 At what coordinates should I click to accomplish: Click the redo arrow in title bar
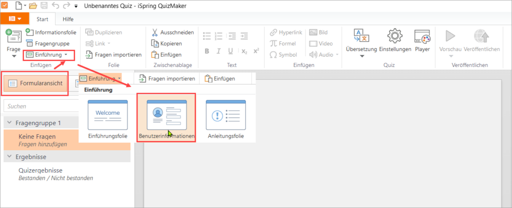(x=66, y=6)
